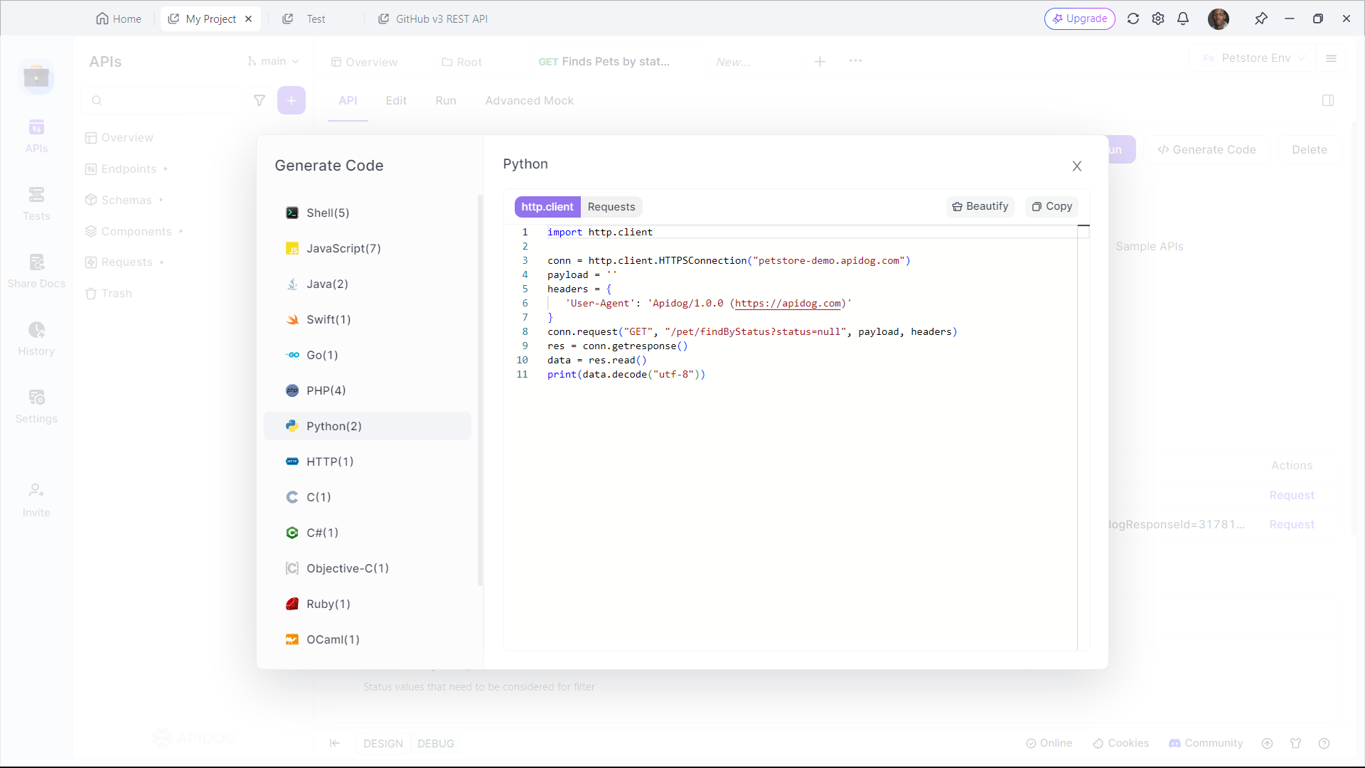Image resolution: width=1365 pixels, height=768 pixels.
Task: Open the main branch dropdown
Action: coord(273,61)
